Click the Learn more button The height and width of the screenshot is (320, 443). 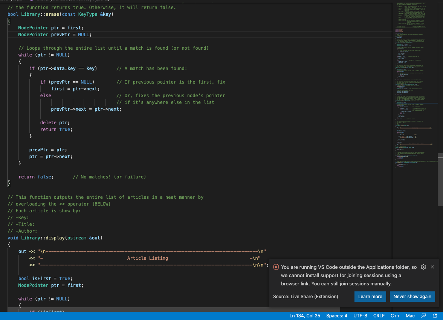(370, 297)
